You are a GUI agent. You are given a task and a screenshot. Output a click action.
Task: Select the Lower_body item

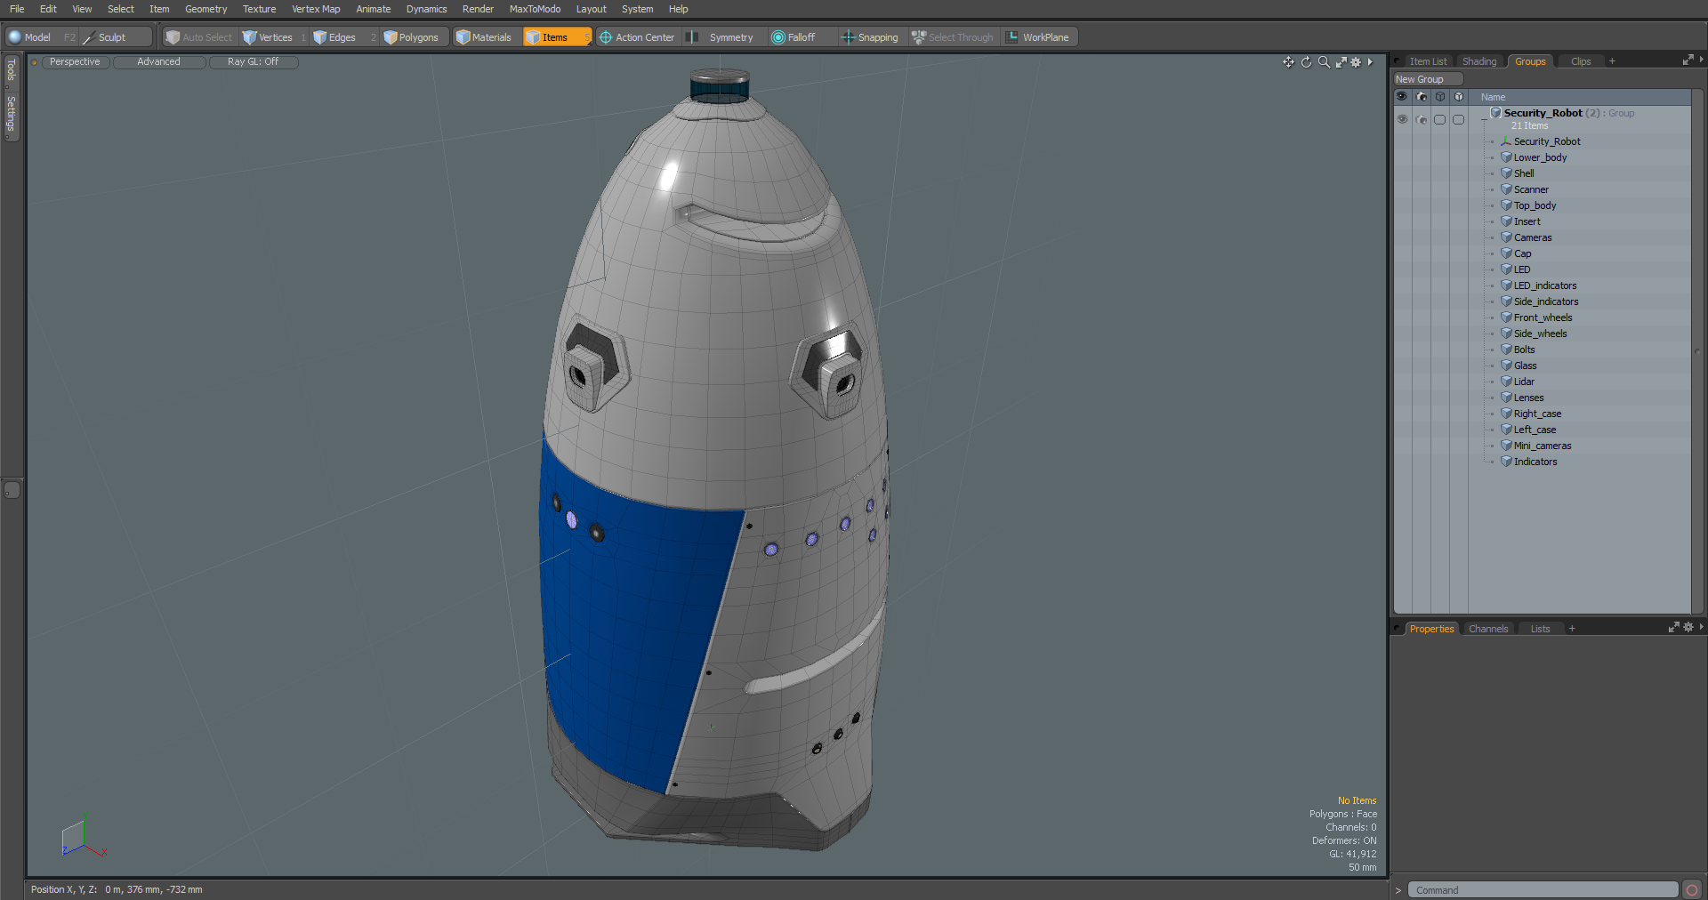[x=1540, y=157]
